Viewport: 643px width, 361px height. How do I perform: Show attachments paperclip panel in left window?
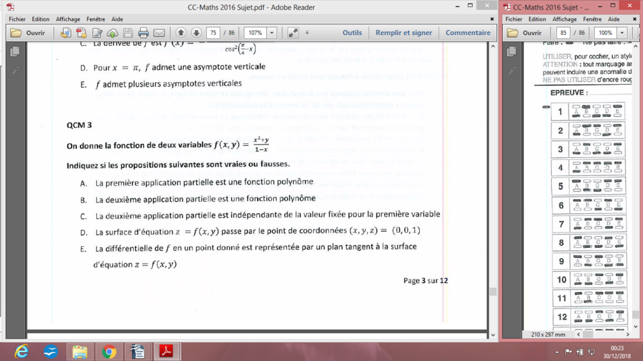[15, 72]
